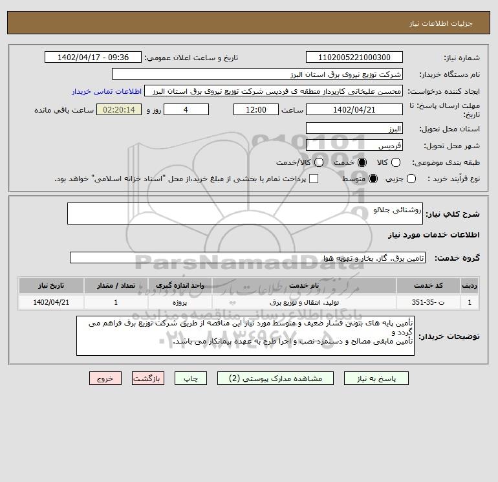Screen dimensions: 498x482
Task: Click the ردیف column header
Action: pos(470,285)
